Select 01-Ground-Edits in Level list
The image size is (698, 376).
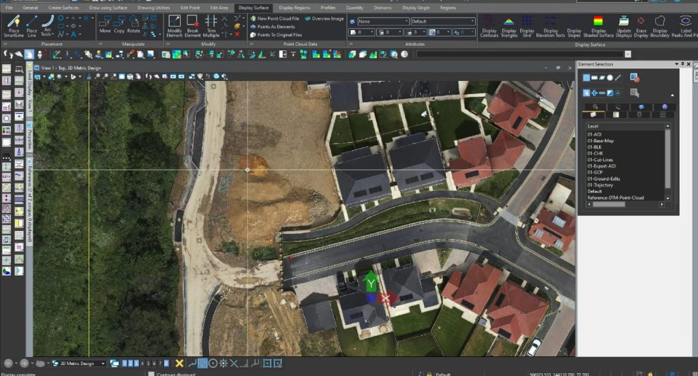tap(604, 178)
